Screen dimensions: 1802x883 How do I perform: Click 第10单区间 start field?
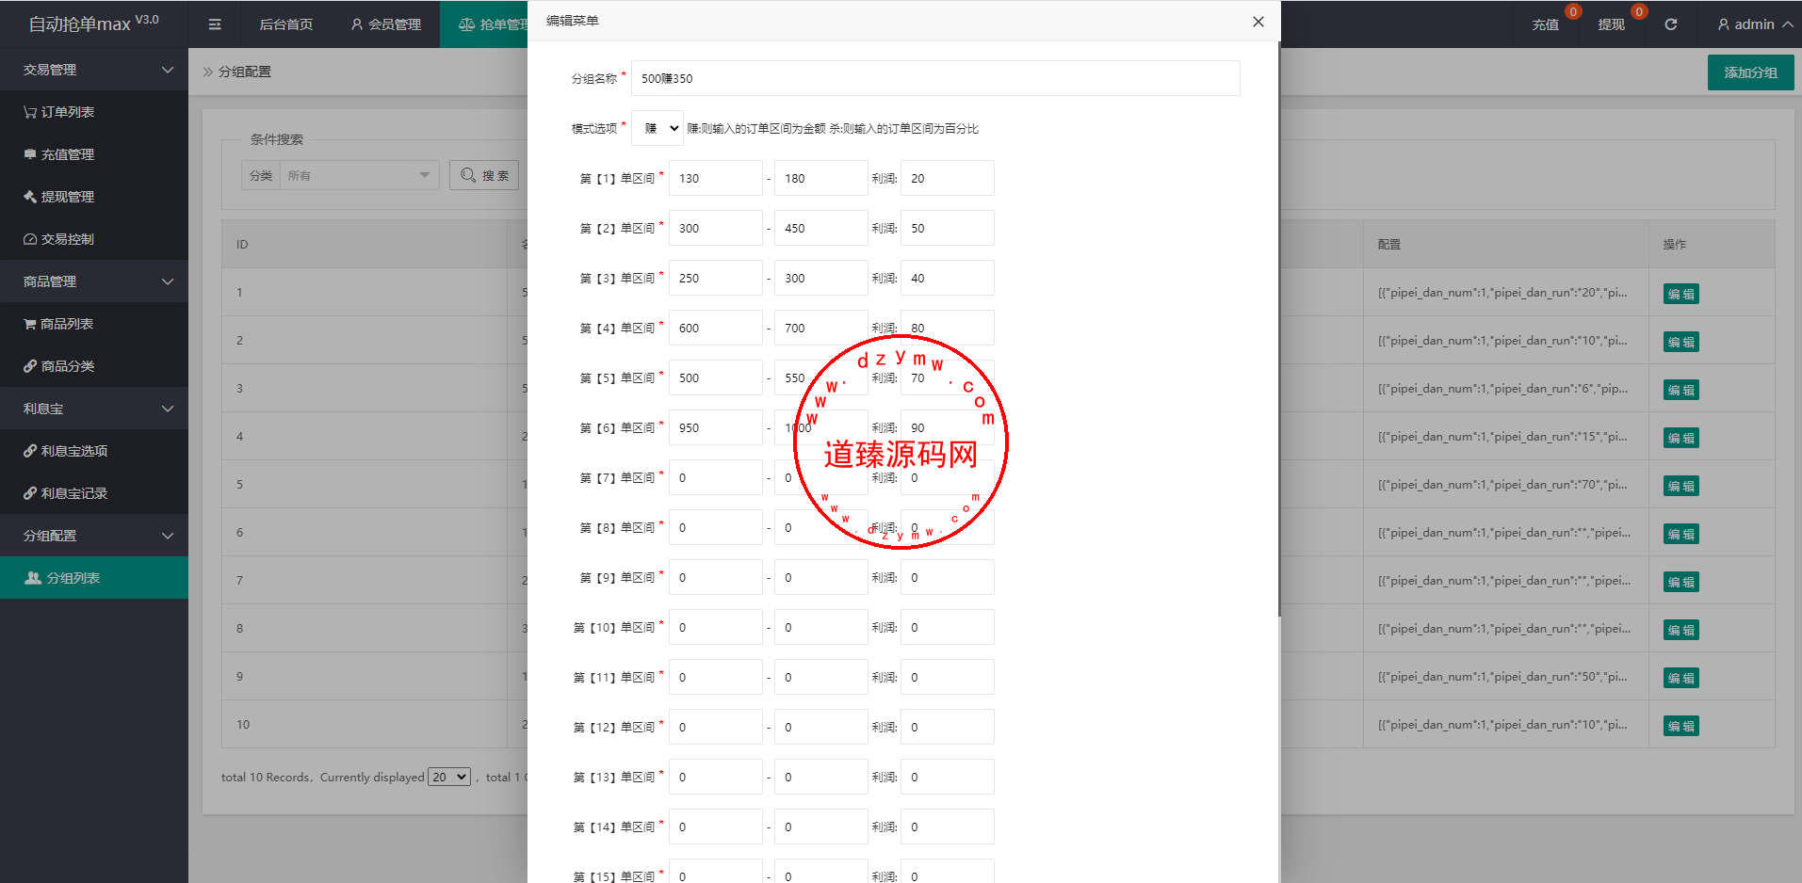(x=715, y=627)
